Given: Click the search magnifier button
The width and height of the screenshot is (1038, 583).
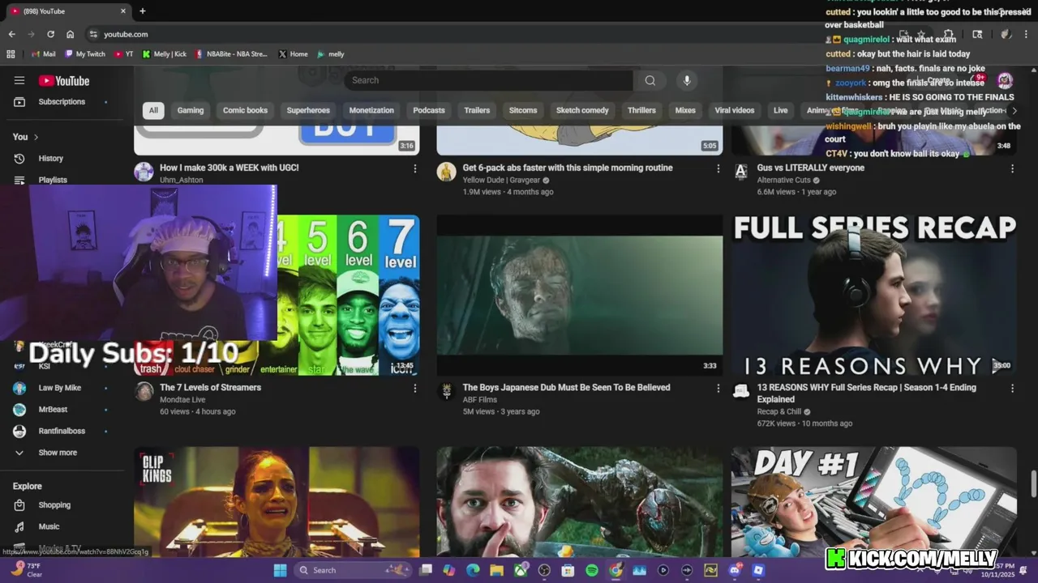Looking at the screenshot, I should (650, 80).
